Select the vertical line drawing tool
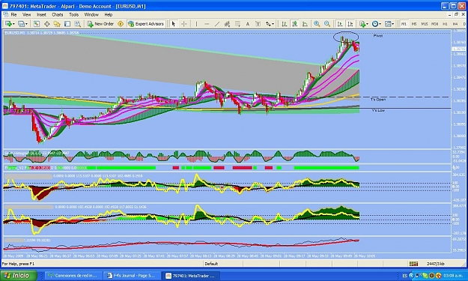The height and width of the screenshot is (281, 468). coord(196,24)
